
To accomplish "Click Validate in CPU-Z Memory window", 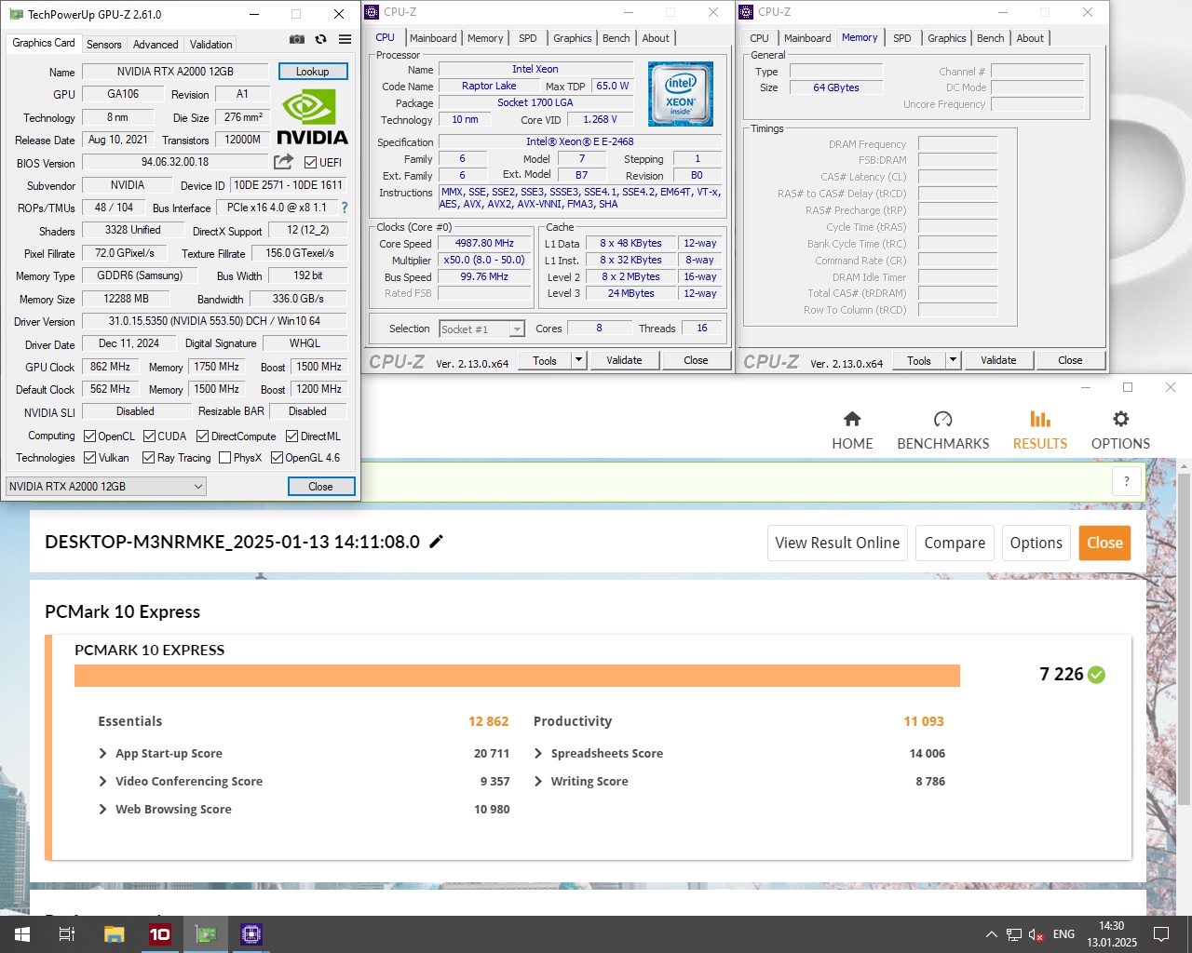I will coord(998,360).
